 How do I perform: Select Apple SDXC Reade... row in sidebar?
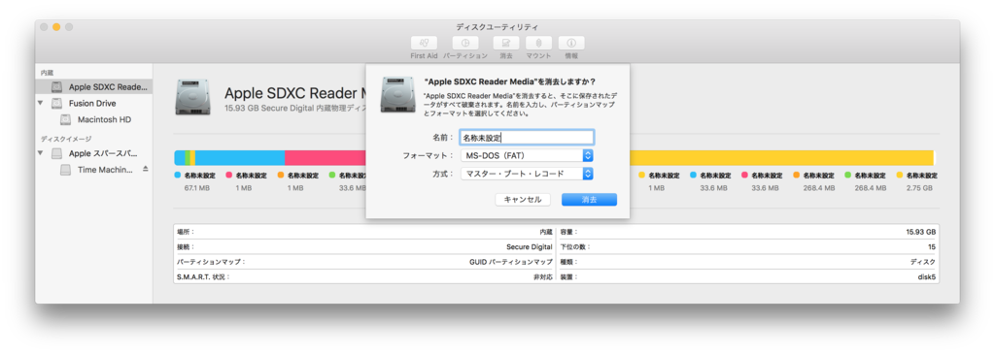click(94, 86)
